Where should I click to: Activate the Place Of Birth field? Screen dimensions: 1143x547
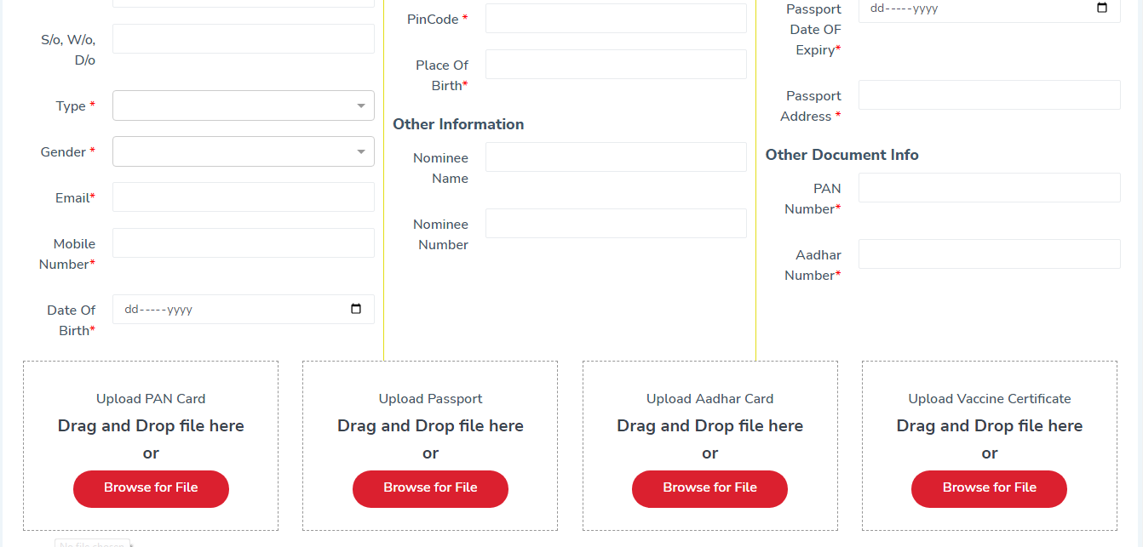(616, 64)
